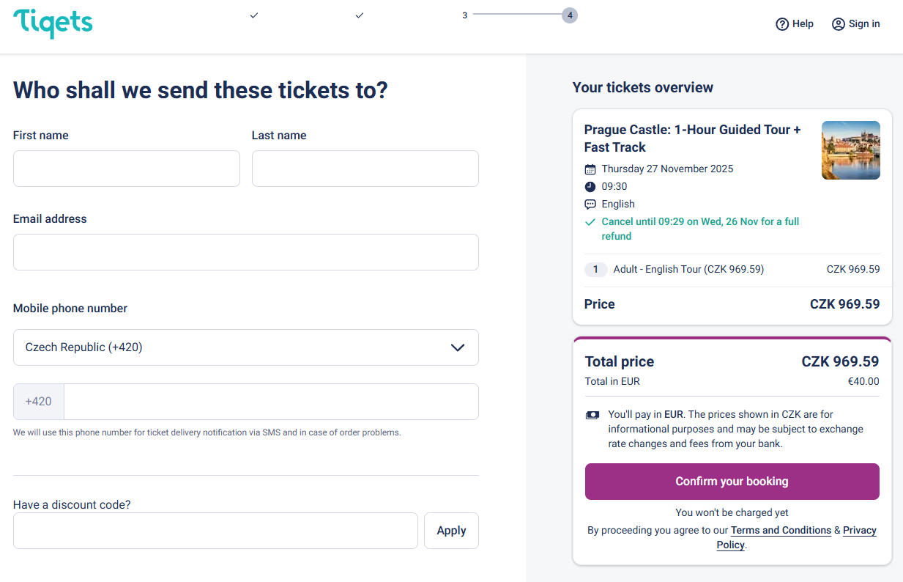Click the calendar icon beside the tour date
The image size is (903, 582).
pos(590,169)
